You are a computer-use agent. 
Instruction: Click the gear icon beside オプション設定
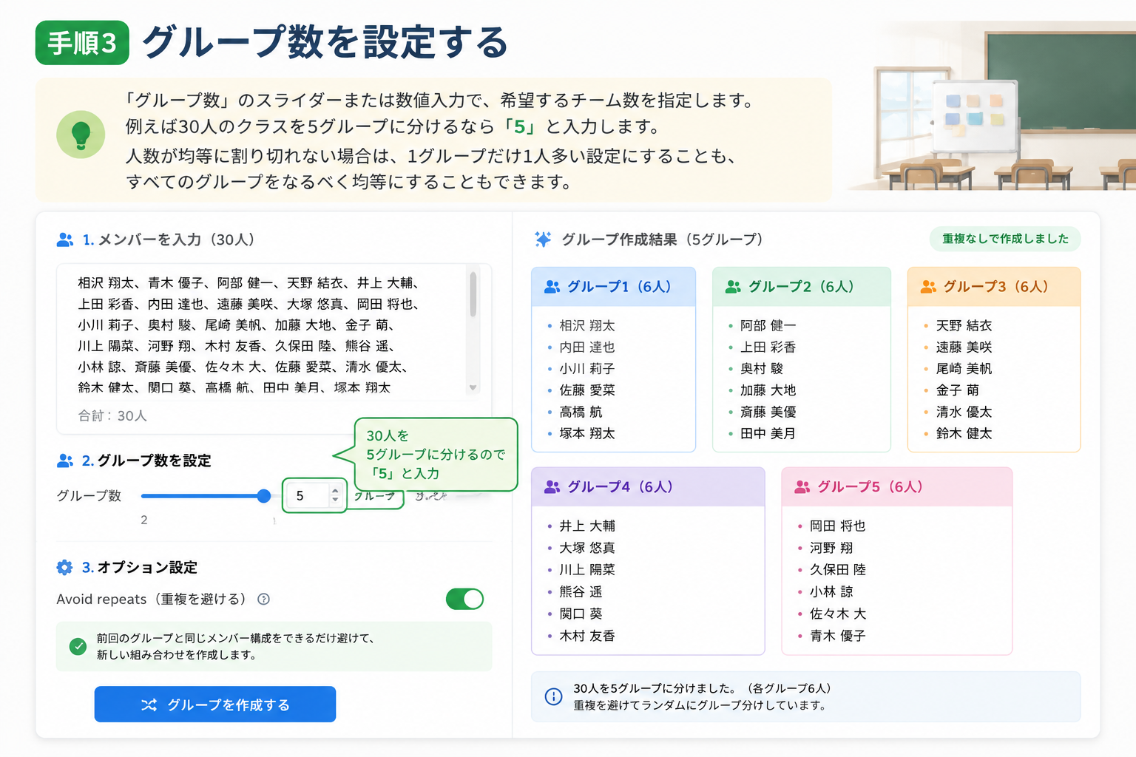[x=65, y=567]
